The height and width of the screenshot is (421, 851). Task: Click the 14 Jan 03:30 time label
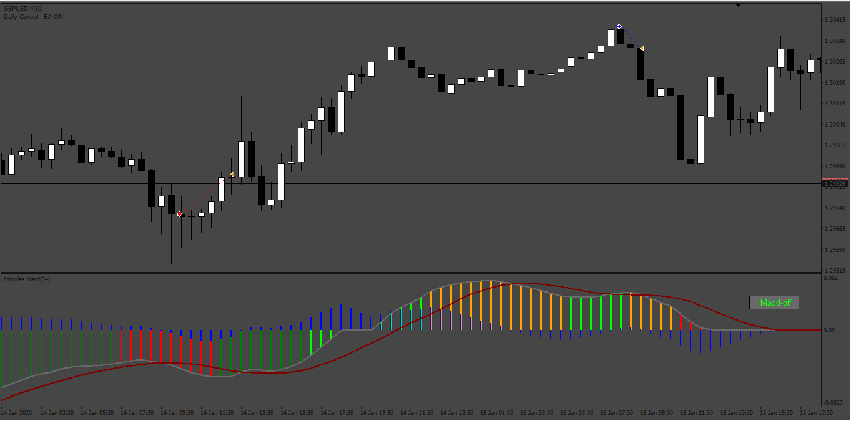(57, 413)
